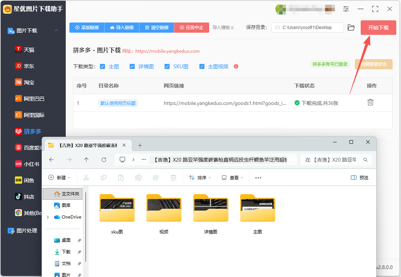Screen dimensions: 401x277
Task: Click the 添加链接 button
Action: point(87,28)
